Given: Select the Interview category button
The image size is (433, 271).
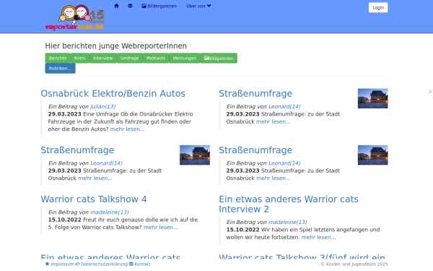Looking at the screenshot, I should point(102,58).
